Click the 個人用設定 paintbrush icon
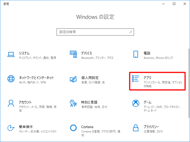The width and height of the screenshot is (190, 142). [x=73, y=79]
